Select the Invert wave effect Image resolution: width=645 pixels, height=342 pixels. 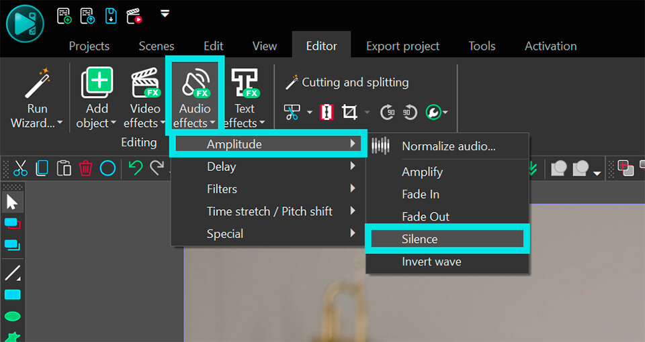pos(447,262)
